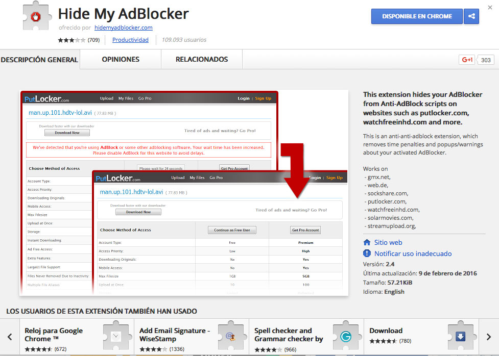Open the Download extension arrow icon
Screen dimensions: 499x356
[460, 336]
